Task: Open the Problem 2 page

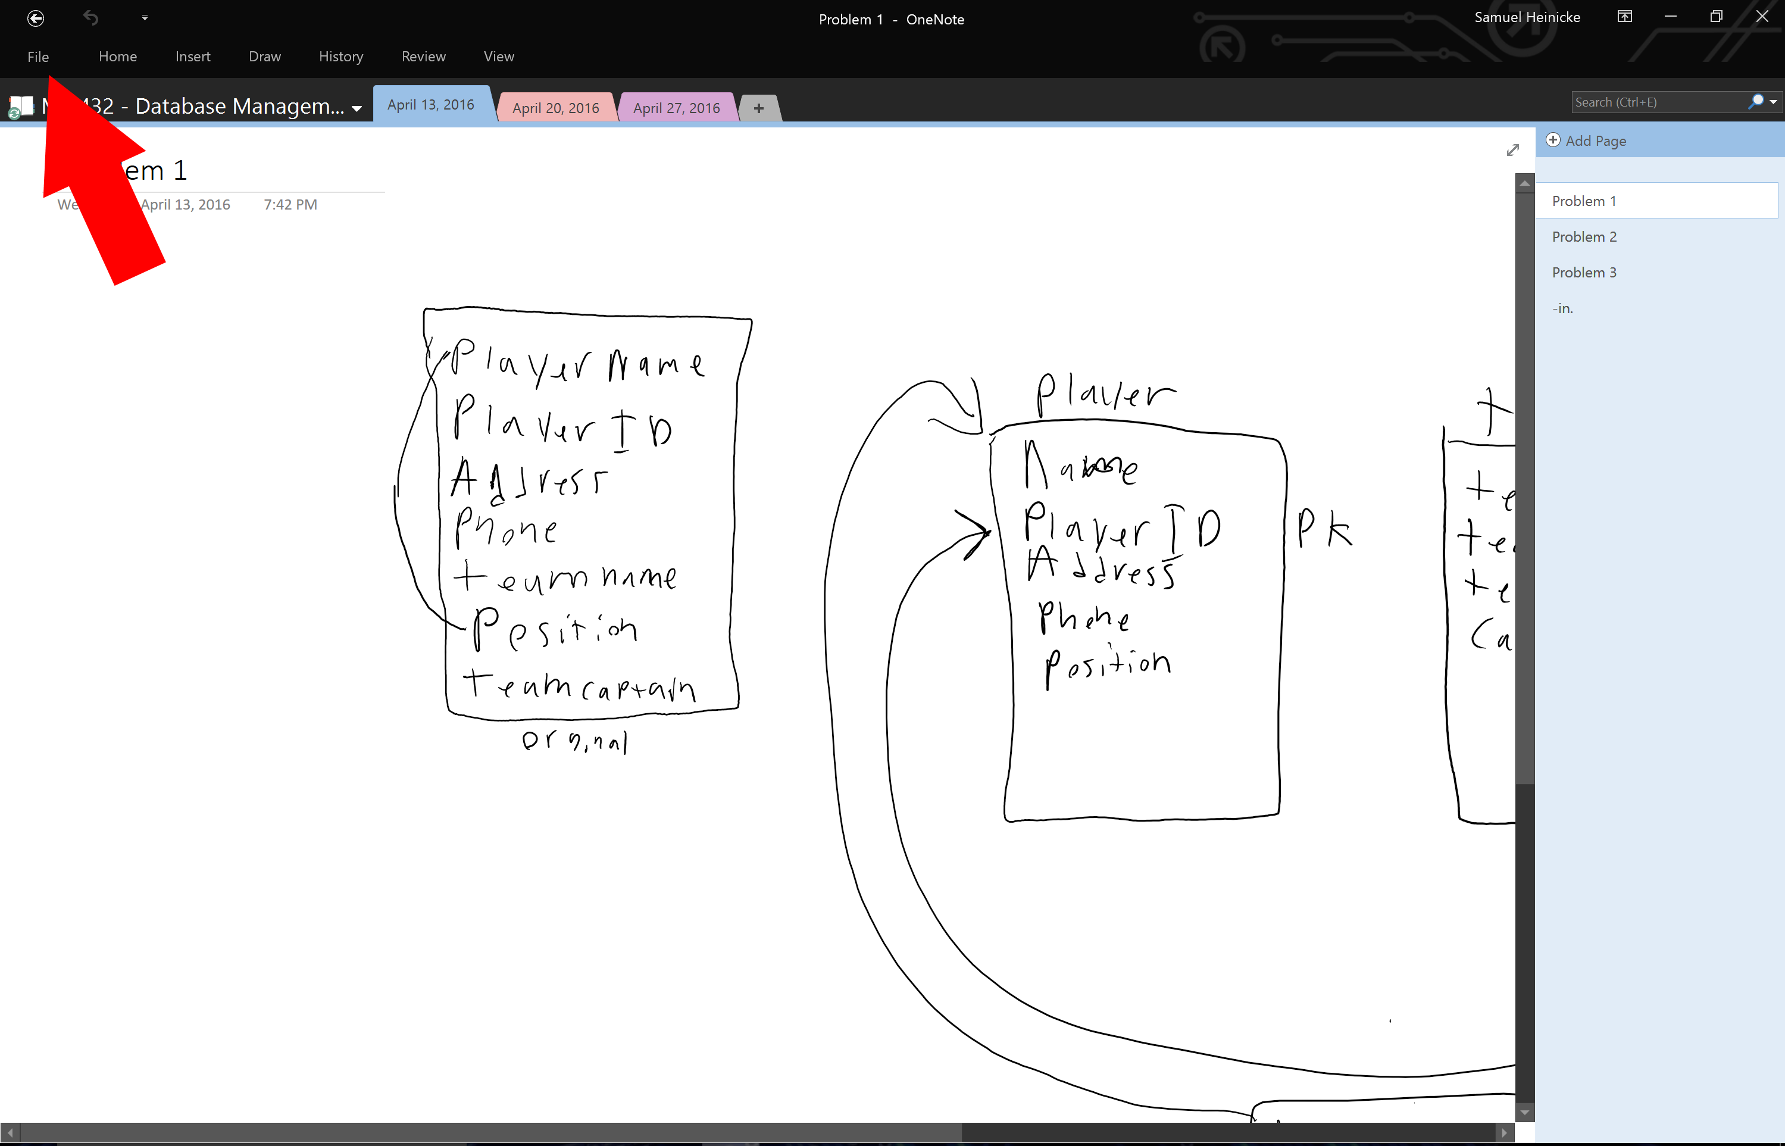Action: [1584, 237]
